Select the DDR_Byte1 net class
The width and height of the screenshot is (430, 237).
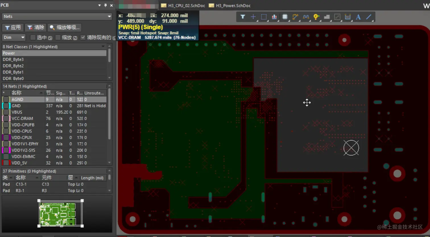[54, 72]
